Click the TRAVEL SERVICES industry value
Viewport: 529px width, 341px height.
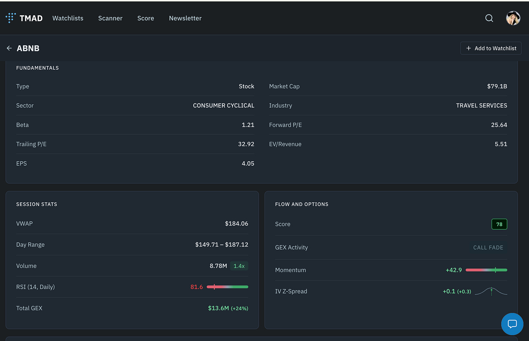(481, 105)
